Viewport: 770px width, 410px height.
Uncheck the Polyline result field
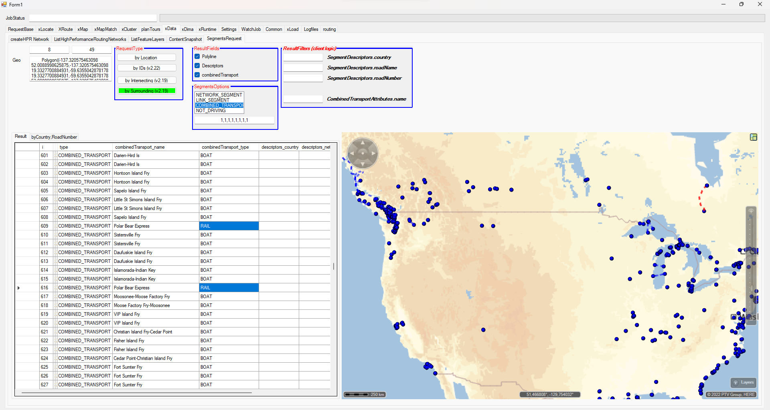coord(197,57)
